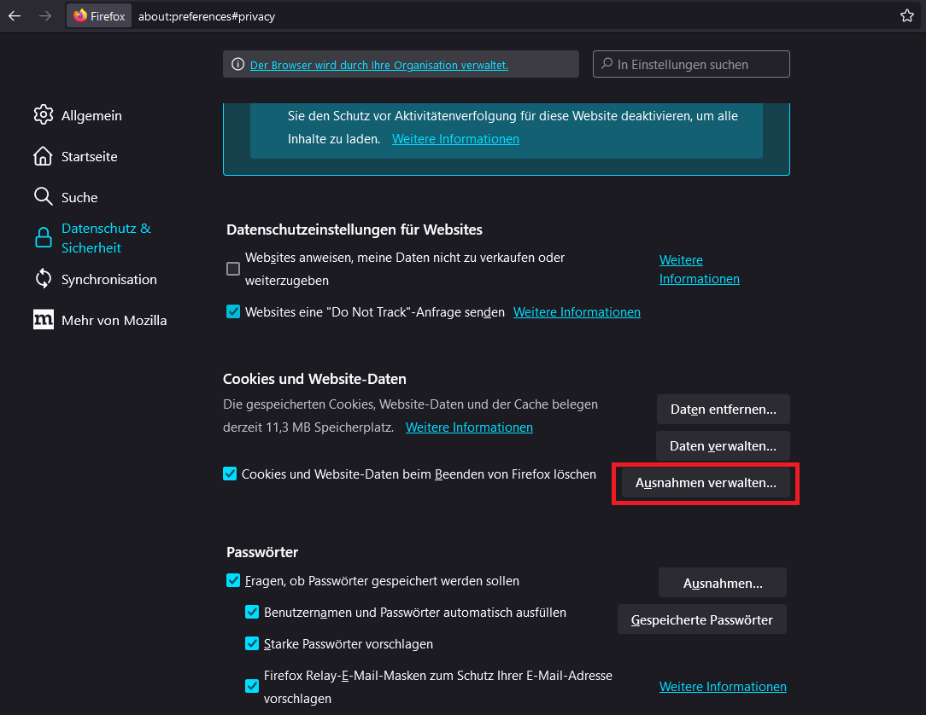Click the Allgemein gear icon
Viewport: 926px width, 715px height.
click(x=43, y=115)
